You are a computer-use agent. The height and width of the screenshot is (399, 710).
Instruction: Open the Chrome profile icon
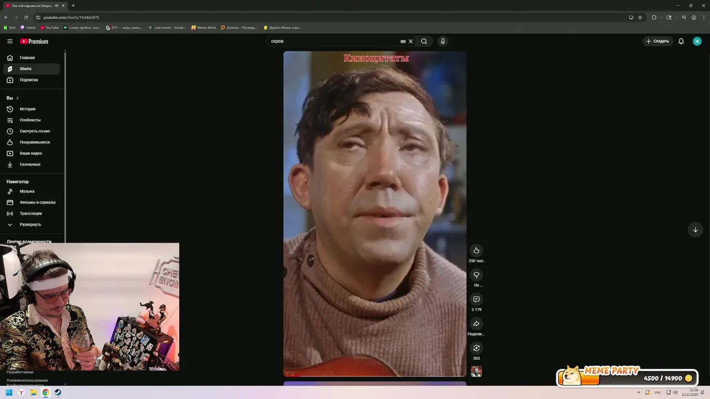693,17
